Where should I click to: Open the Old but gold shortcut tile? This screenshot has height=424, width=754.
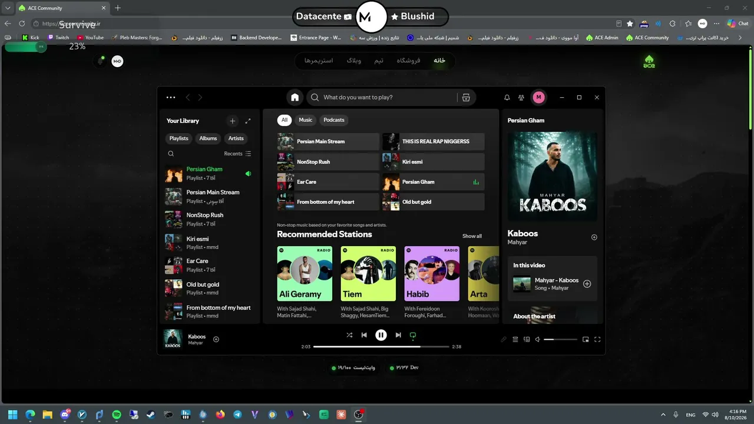pos(434,202)
